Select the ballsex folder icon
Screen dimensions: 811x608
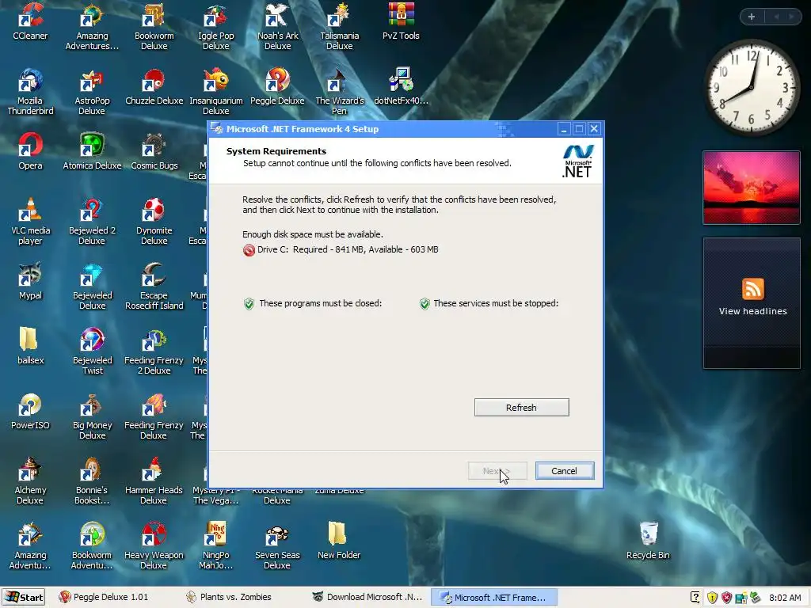tap(31, 346)
